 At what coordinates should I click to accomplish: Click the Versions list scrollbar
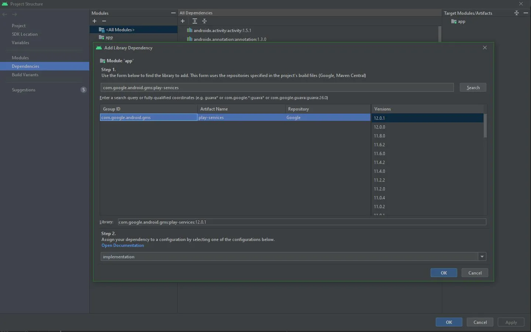485,126
